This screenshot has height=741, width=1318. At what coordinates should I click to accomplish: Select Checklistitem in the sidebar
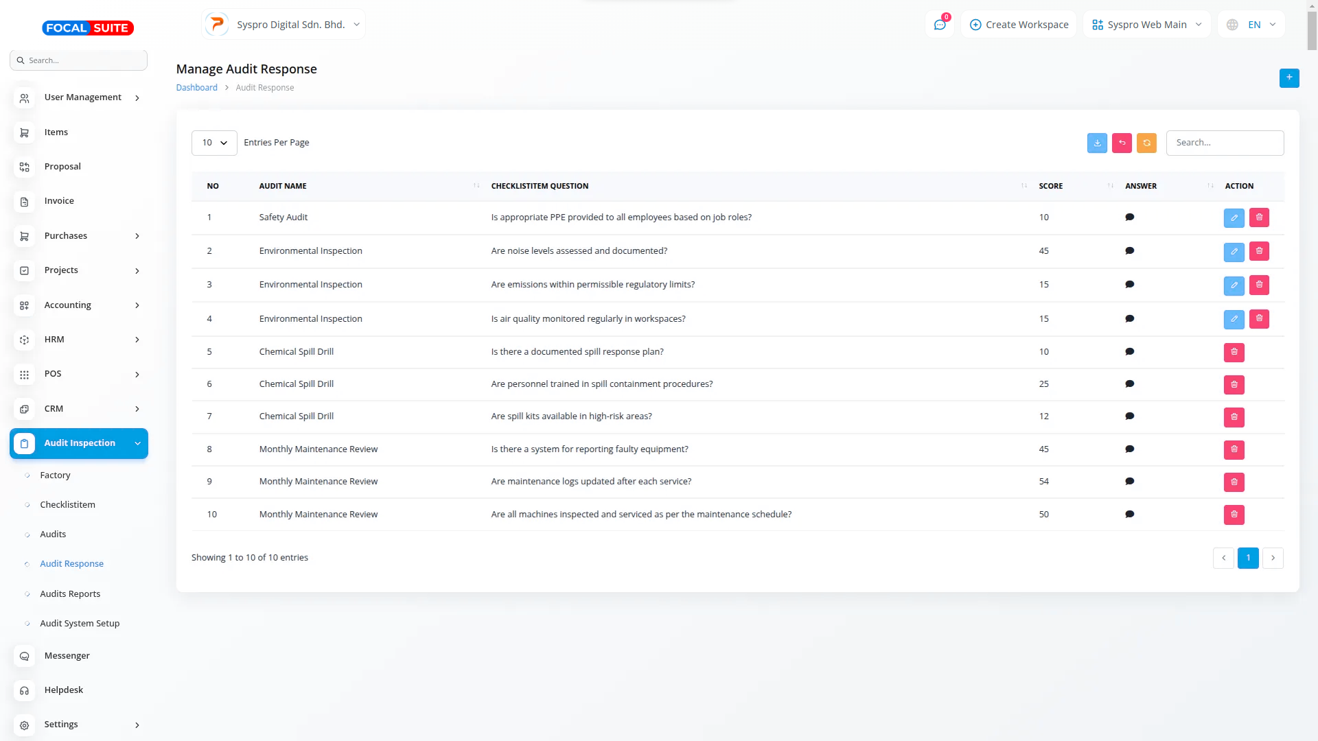coord(67,505)
